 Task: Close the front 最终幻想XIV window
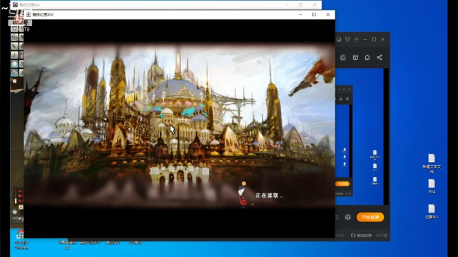point(328,14)
